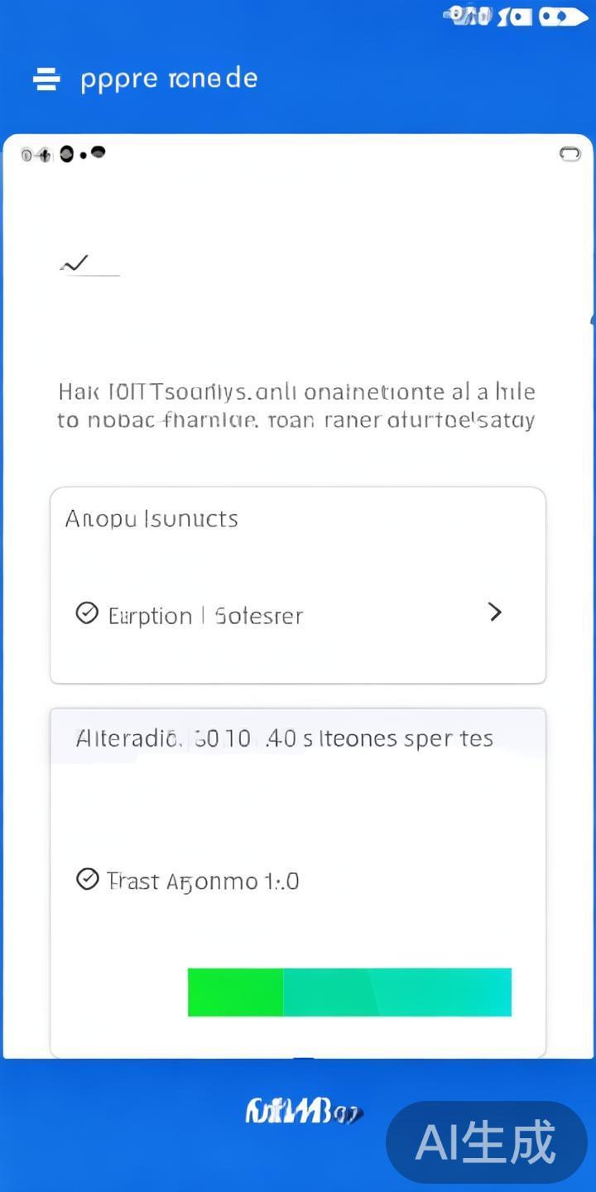The height and width of the screenshot is (1192, 596).
Task: Toggle the check circle beside Trast Agonmo
Action: point(87,879)
